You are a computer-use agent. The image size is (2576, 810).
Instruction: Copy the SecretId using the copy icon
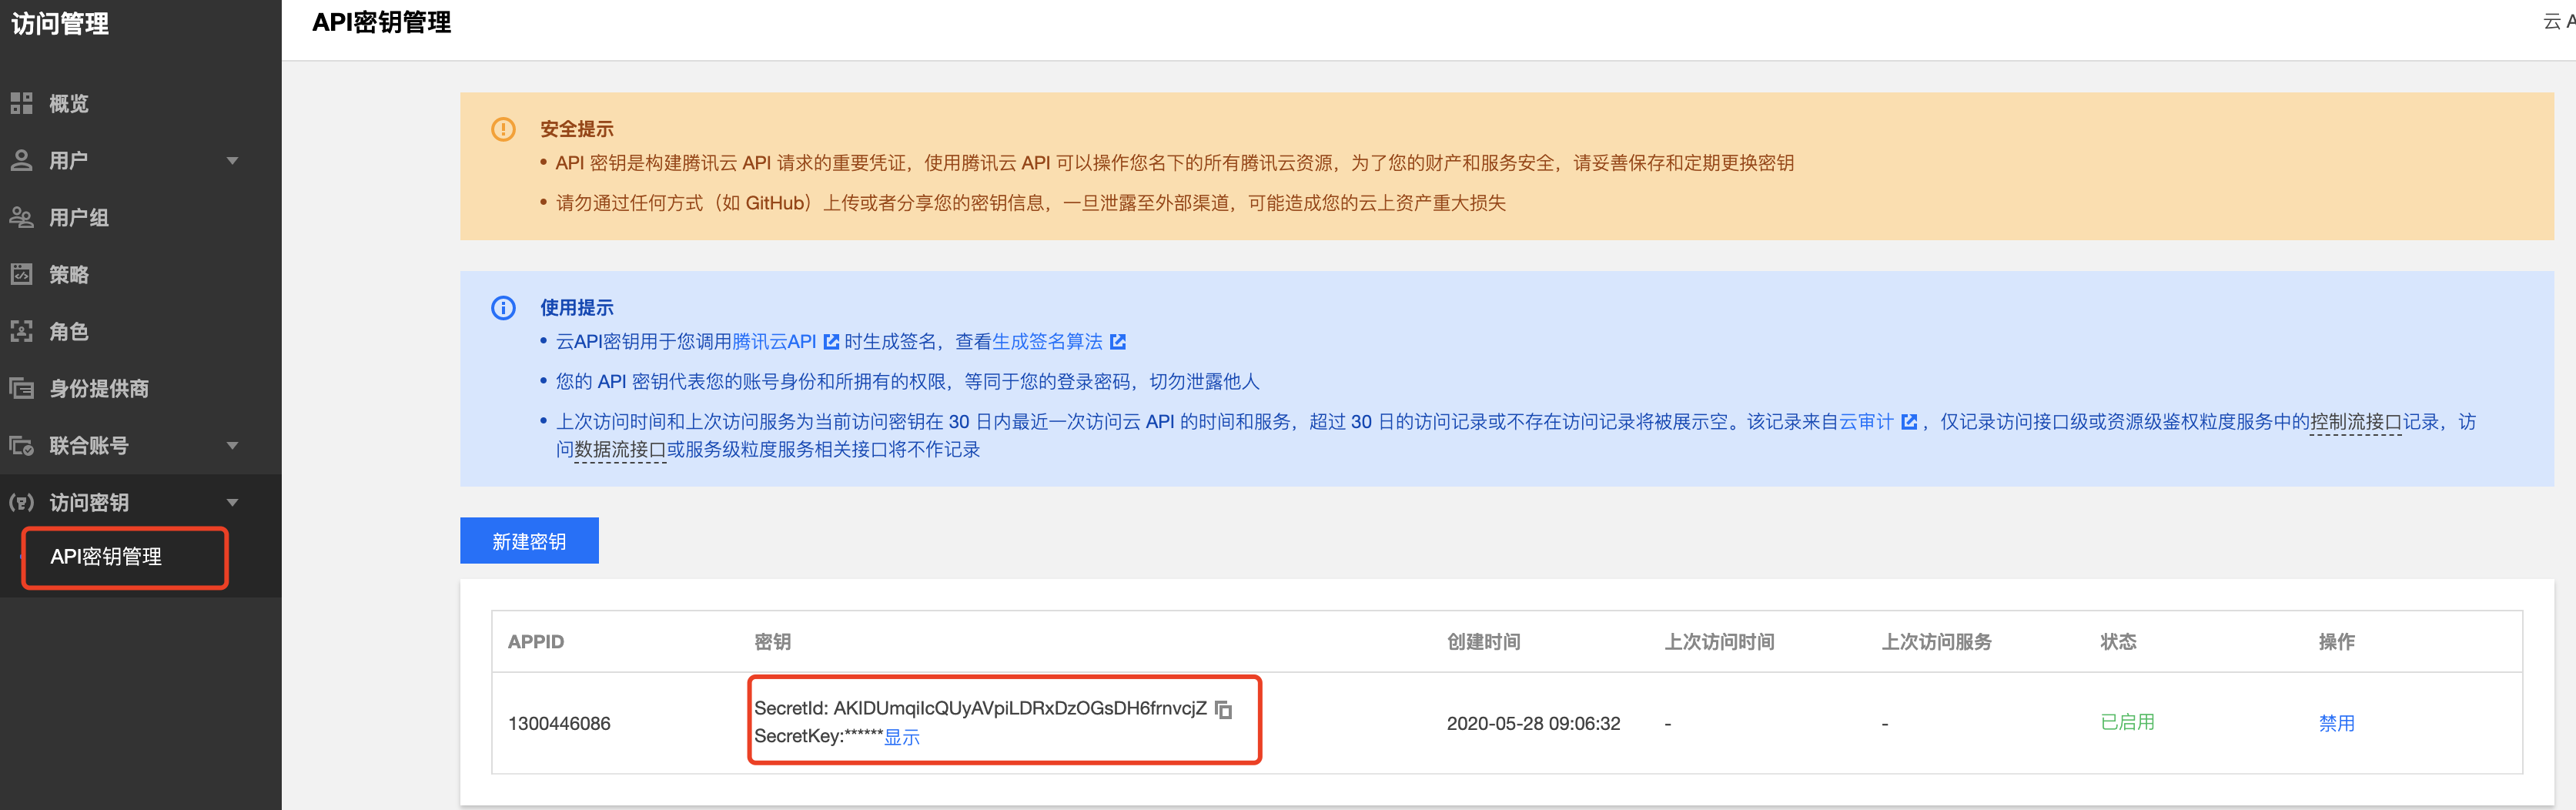(x=1223, y=709)
